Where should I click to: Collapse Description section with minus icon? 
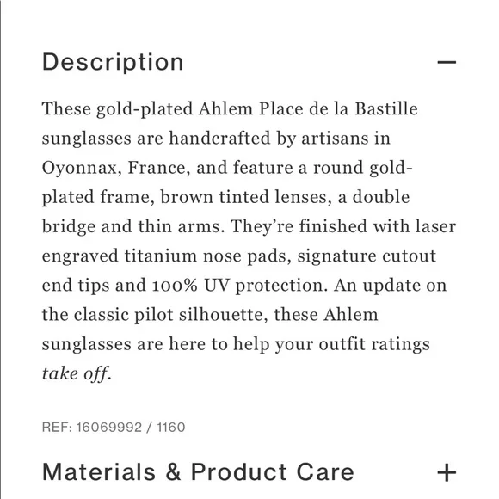(x=447, y=62)
